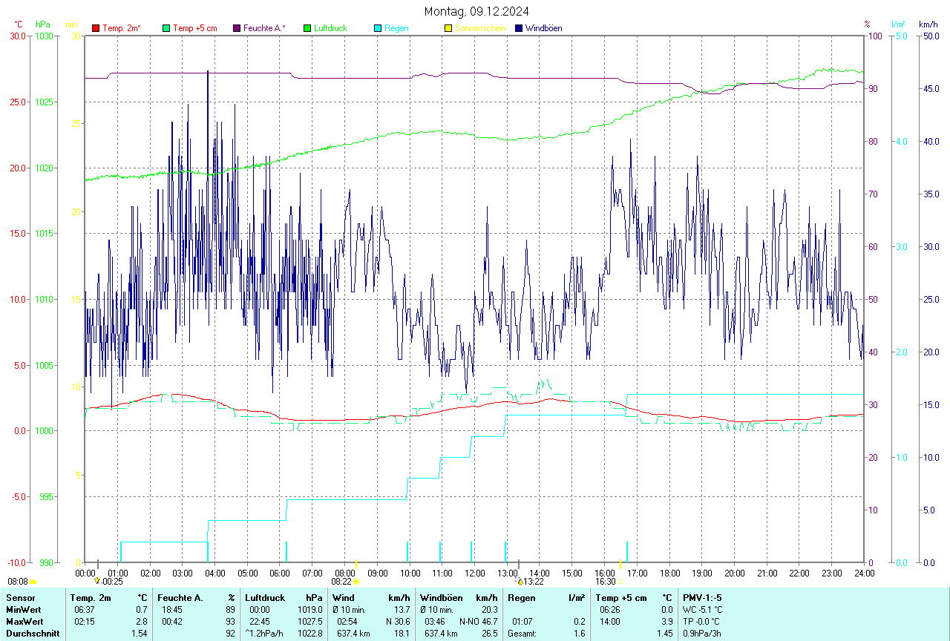Screen dimensions: 950x641
Task: Click the Temp +5 cm column header in table
Action: click(x=621, y=597)
